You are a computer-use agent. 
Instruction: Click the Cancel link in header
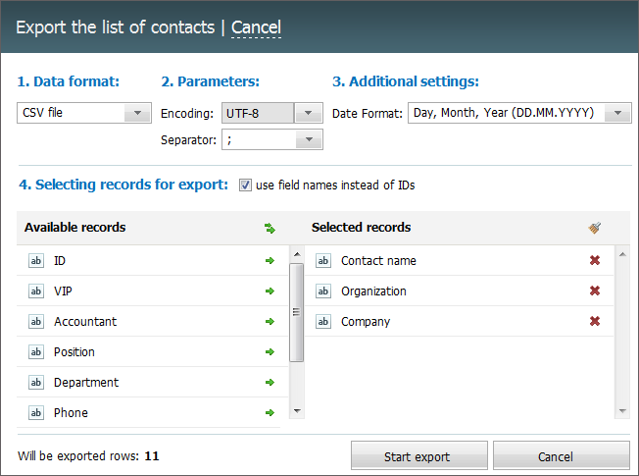click(x=256, y=27)
